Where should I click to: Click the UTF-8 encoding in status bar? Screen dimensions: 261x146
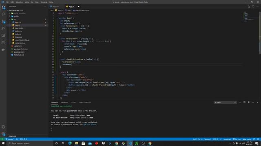tap(215, 139)
